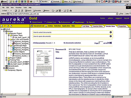Open Aureka Preferences
Screen dimensions: 131x98
click(x=64, y=22)
